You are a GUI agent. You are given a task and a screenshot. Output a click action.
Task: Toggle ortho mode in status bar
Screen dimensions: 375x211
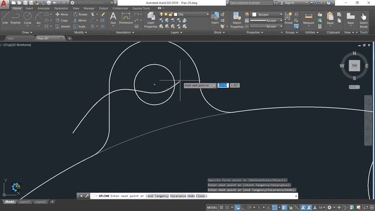click(x=243, y=207)
